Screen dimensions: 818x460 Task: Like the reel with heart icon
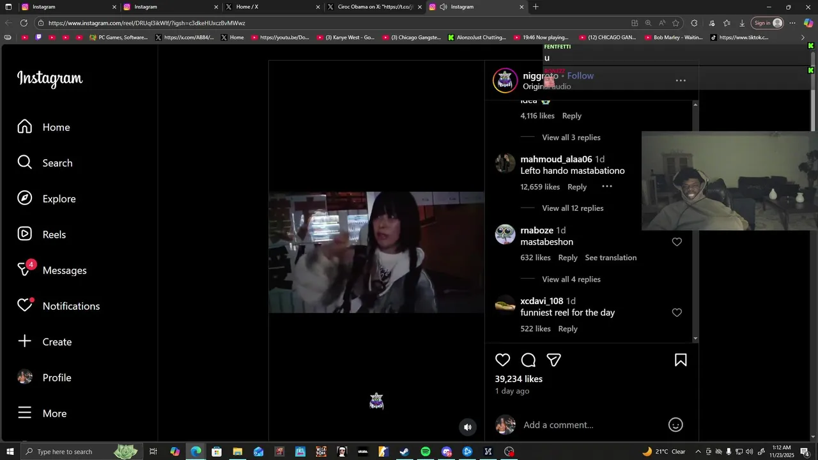click(x=503, y=360)
